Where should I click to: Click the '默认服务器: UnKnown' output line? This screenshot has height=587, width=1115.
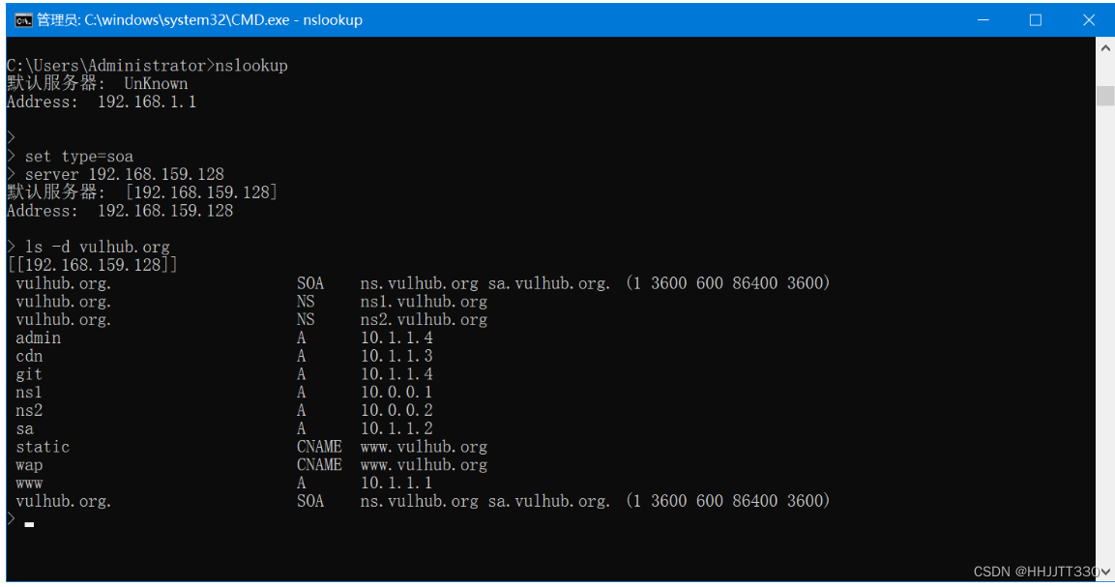[97, 83]
